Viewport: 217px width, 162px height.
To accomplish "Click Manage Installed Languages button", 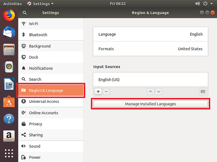I will coord(150,104).
